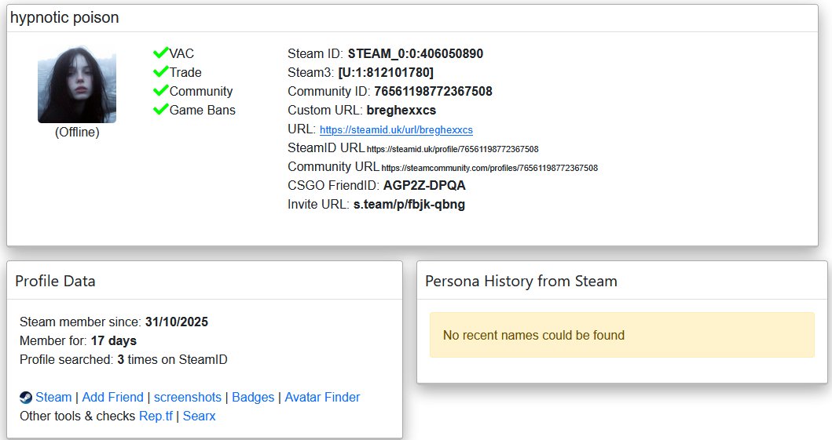Click the Community ban status label

(x=201, y=91)
